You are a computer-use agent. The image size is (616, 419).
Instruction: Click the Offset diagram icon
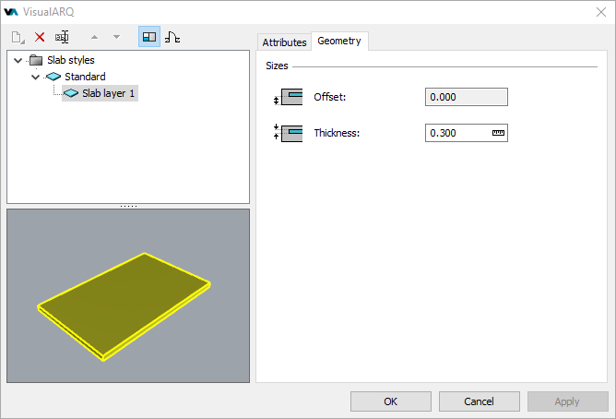point(289,97)
